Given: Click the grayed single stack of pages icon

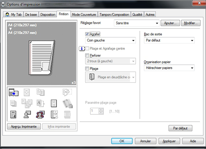Looking at the screenshot, I should pyautogui.click(x=13, y=103).
